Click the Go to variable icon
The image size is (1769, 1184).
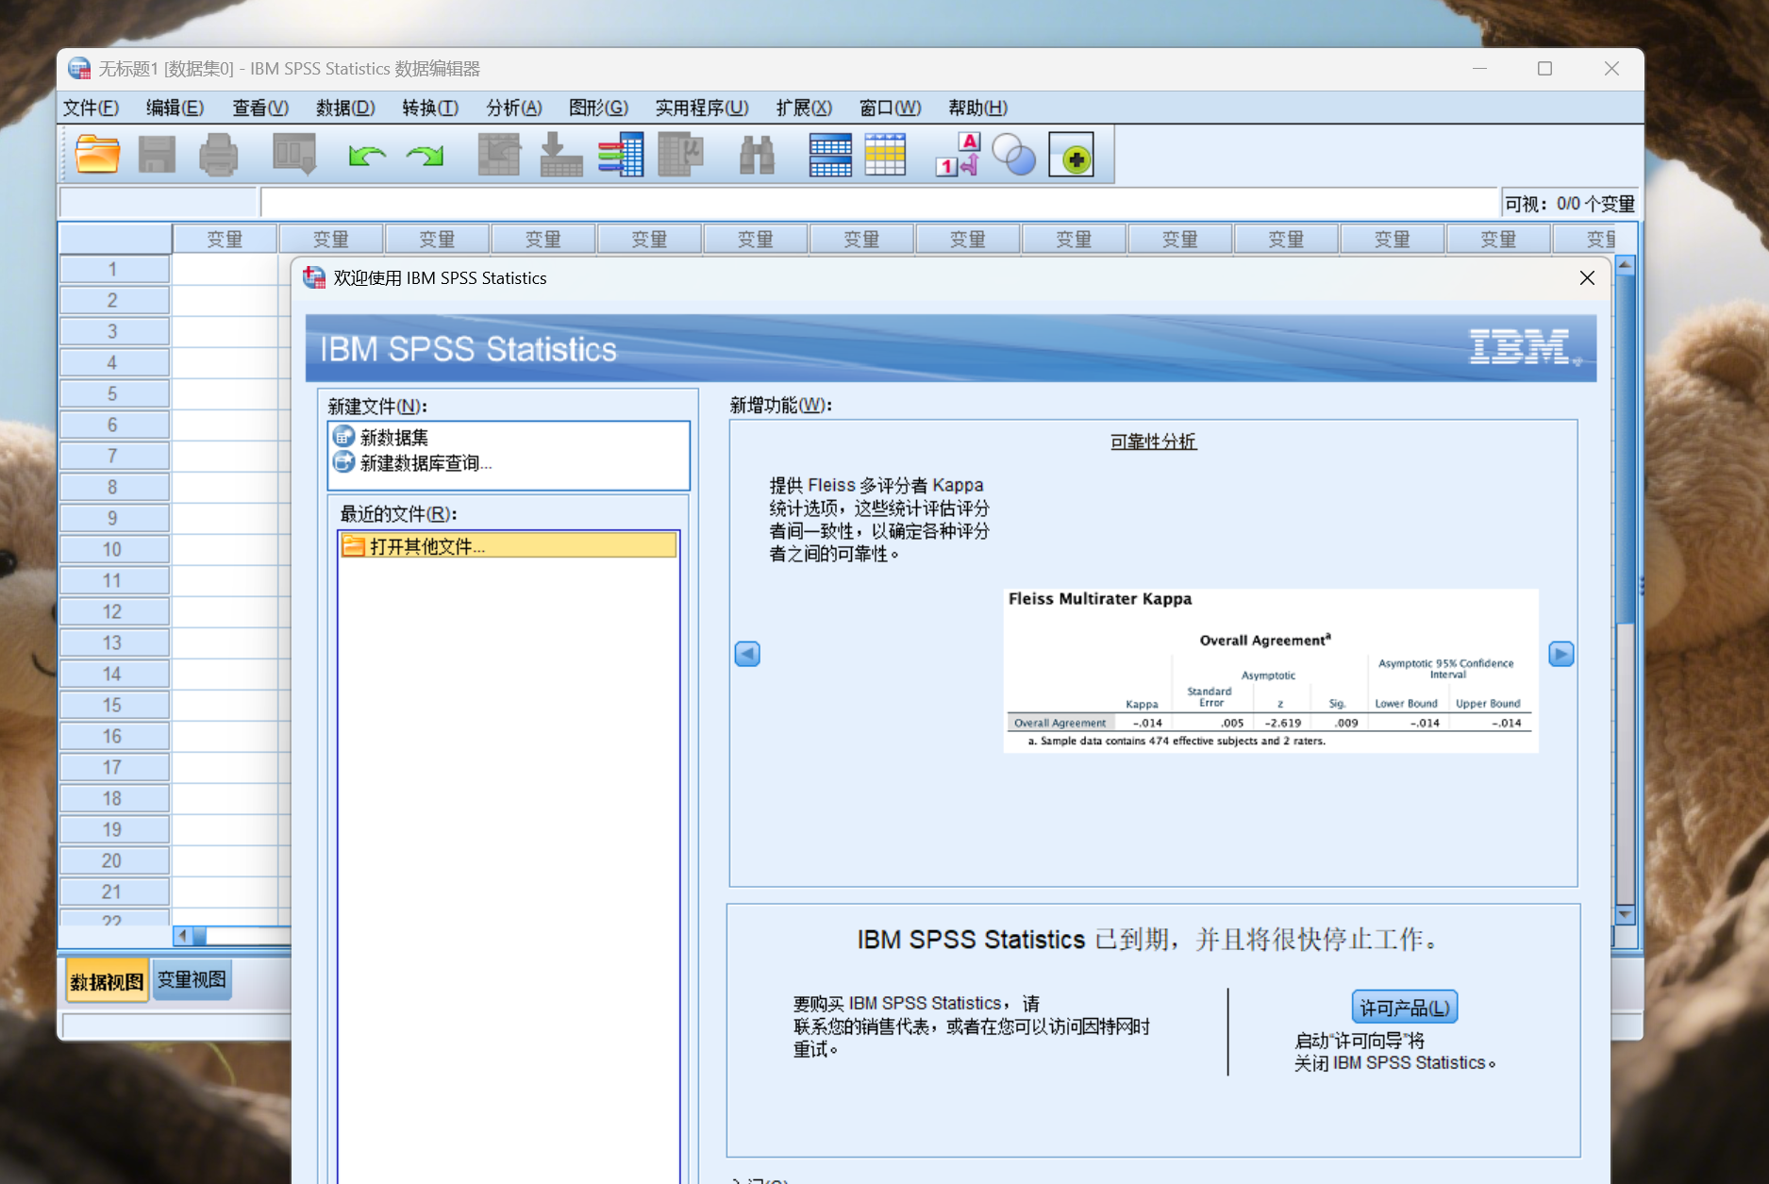pyautogui.click(x=560, y=155)
